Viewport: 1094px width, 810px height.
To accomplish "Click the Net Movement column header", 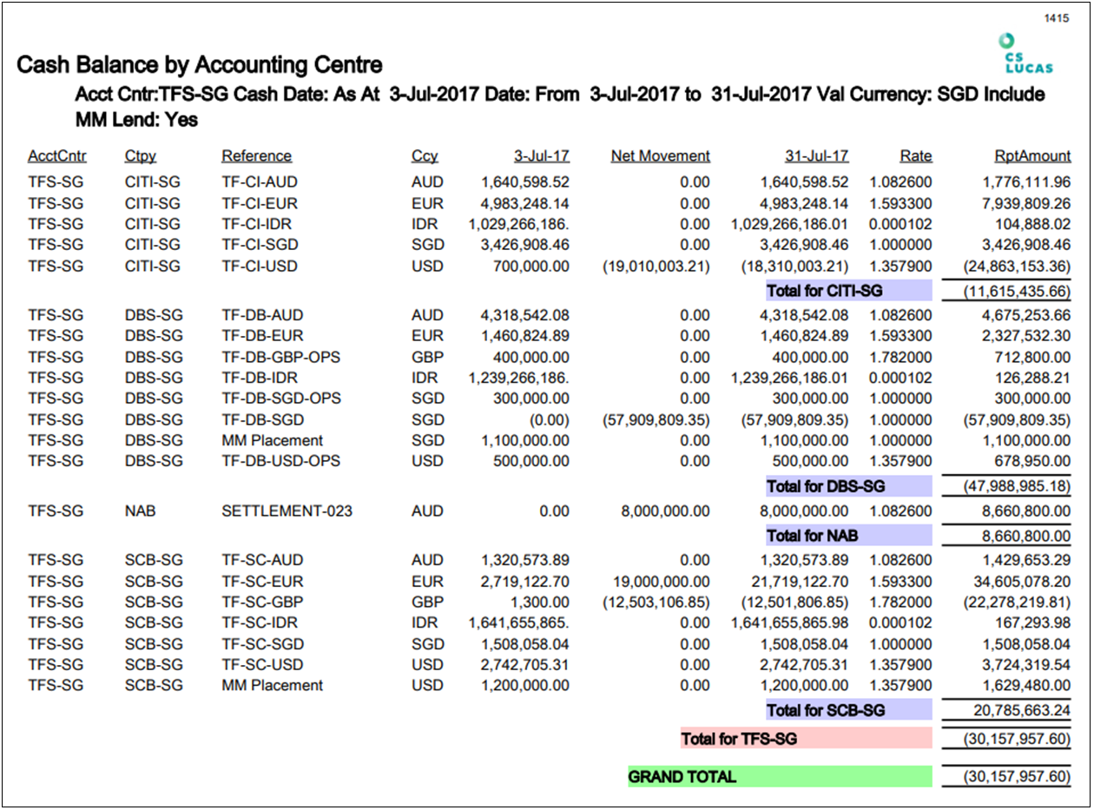I will pyautogui.click(x=660, y=156).
